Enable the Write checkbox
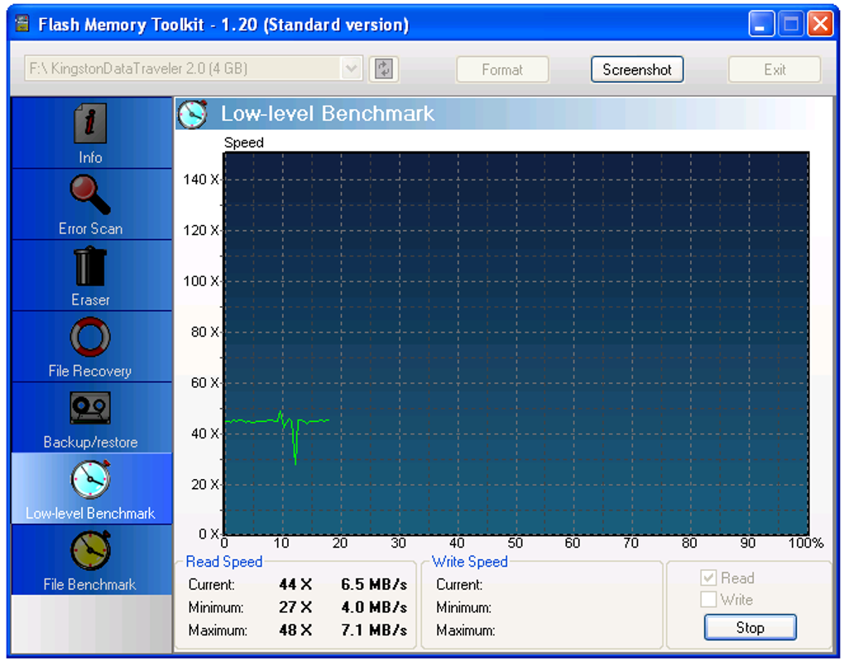This screenshot has width=844, height=666. [x=708, y=599]
